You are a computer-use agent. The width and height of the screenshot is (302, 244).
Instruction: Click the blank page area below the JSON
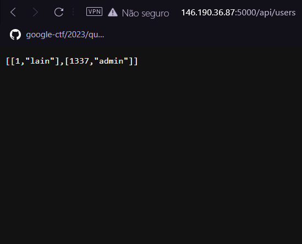(x=151, y=154)
